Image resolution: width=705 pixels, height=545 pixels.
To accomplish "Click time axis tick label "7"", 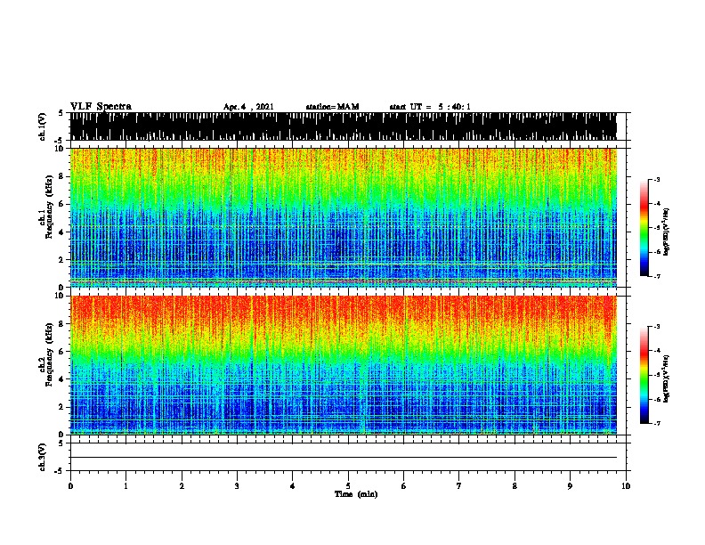I will 459,485.
